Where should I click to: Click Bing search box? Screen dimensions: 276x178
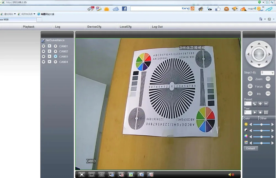click(x=156, y=9)
